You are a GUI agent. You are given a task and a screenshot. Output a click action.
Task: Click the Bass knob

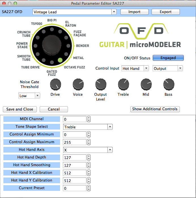point(169,84)
